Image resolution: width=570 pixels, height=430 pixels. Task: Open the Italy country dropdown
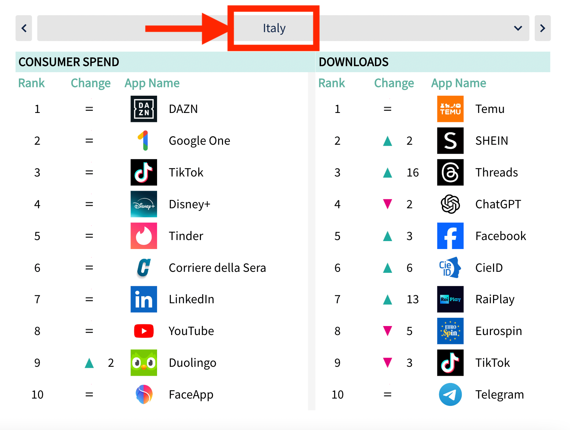click(274, 28)
